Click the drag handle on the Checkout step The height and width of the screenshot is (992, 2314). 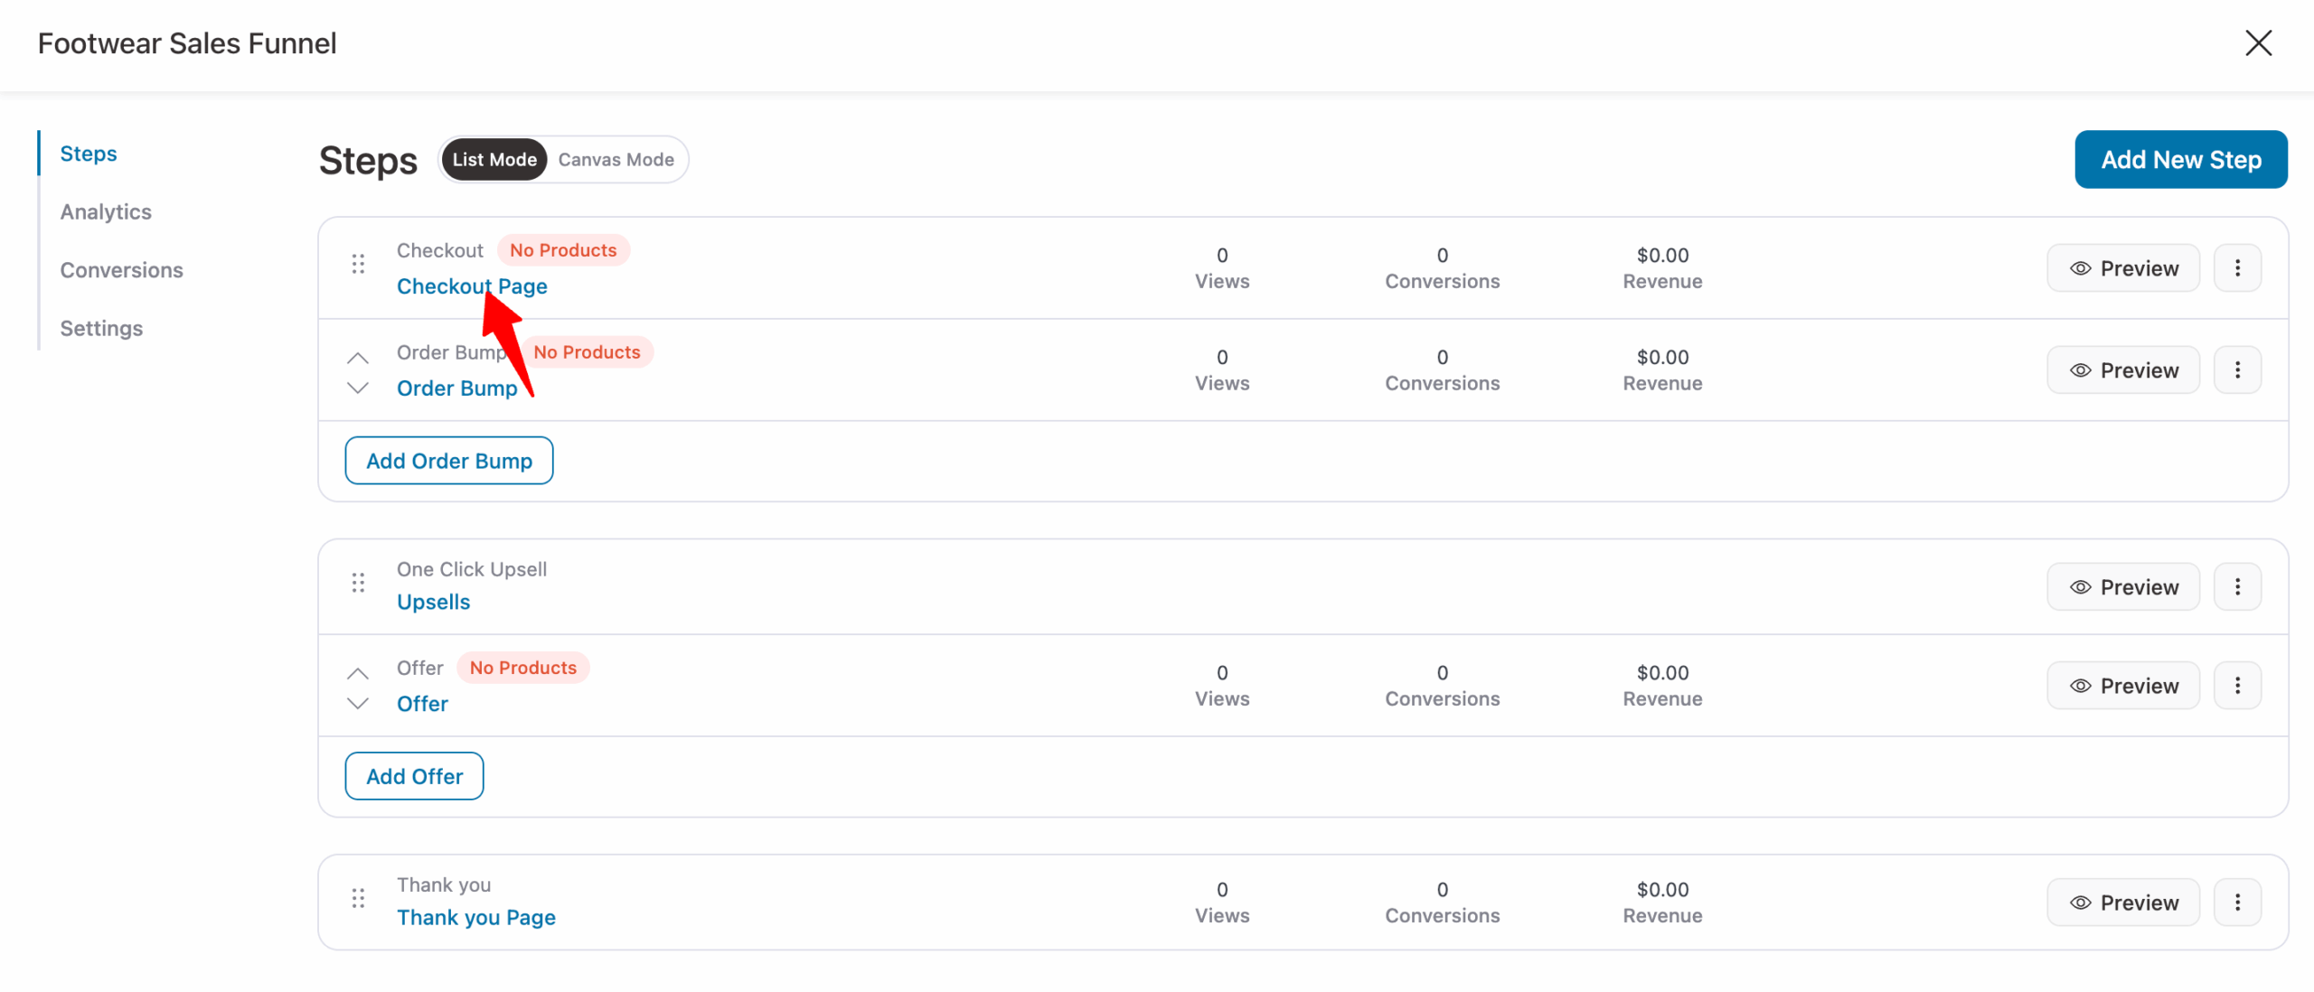358,264
